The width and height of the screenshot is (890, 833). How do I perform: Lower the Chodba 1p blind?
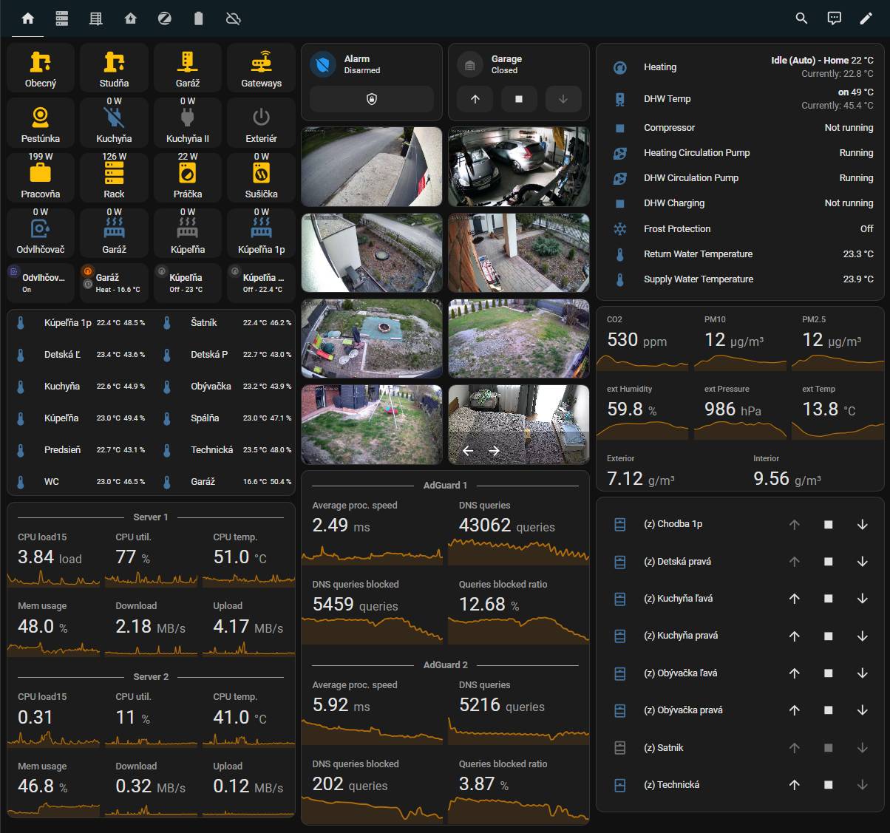coord(862,524)
